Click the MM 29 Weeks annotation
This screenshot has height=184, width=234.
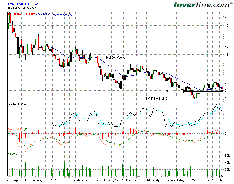(115, 58)
